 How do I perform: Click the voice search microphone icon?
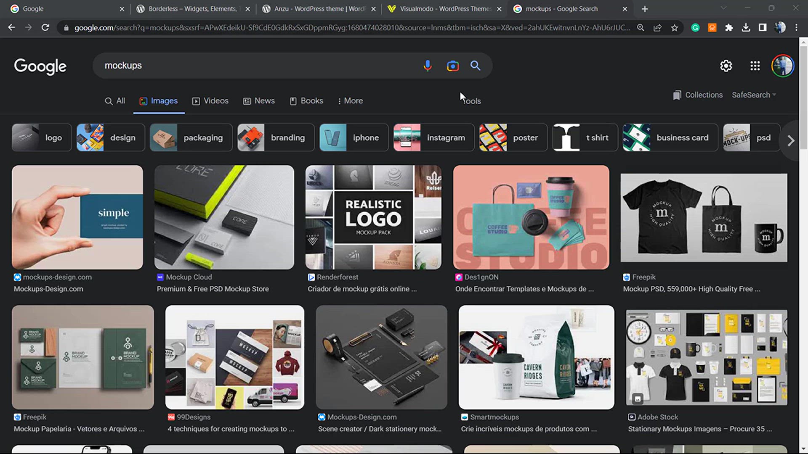pyautogui.click(x=428, y=66)
